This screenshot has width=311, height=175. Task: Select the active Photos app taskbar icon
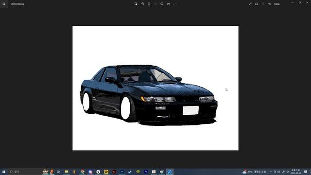coord(170,172)
